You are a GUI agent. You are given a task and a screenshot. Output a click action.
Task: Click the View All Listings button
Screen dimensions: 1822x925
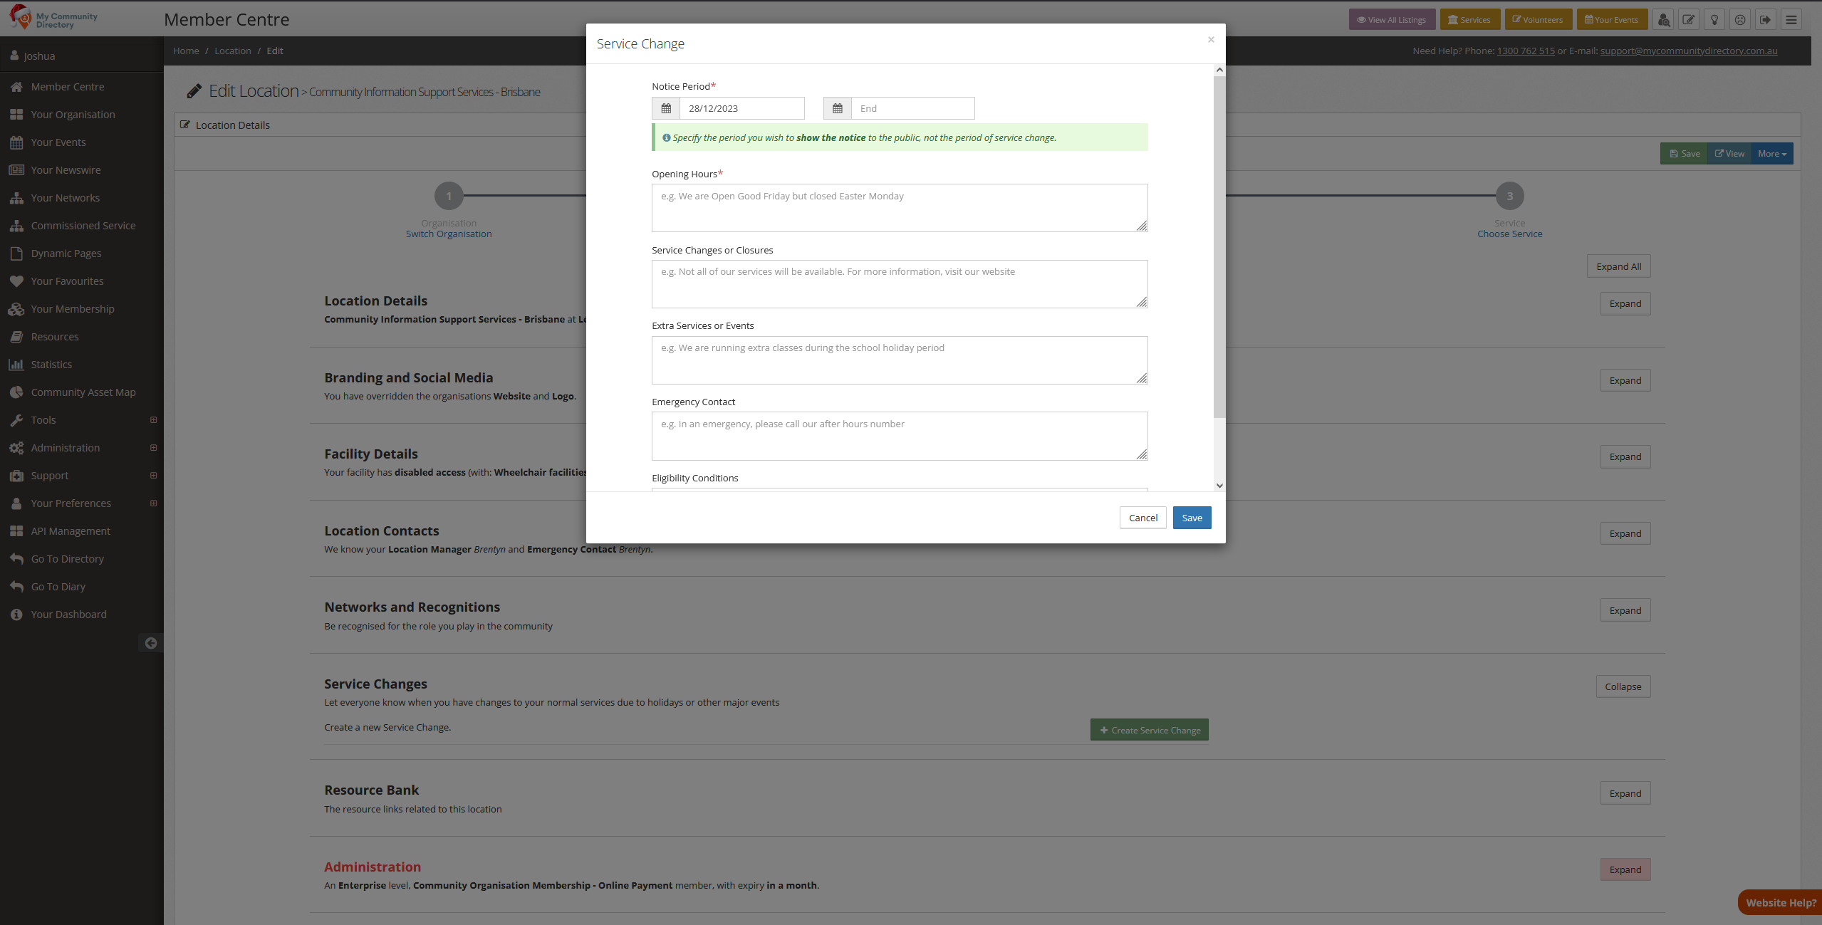coord(1391,20)
